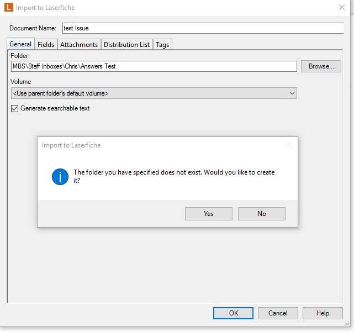Click No to decline folder creation
Image resolution: width=354 pixels, height=332 pixels.
262,214
